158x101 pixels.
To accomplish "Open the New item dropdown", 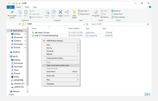I will click(x=83, y=11).
